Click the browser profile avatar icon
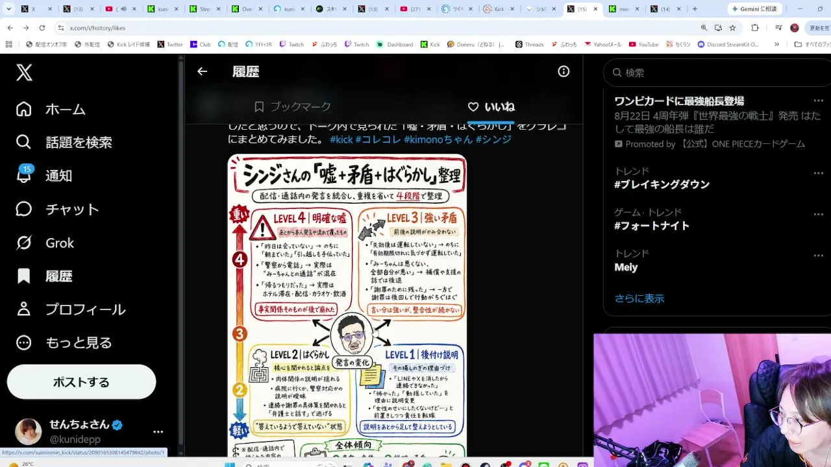This screenshot has height=467, width=831. point(795,28)
